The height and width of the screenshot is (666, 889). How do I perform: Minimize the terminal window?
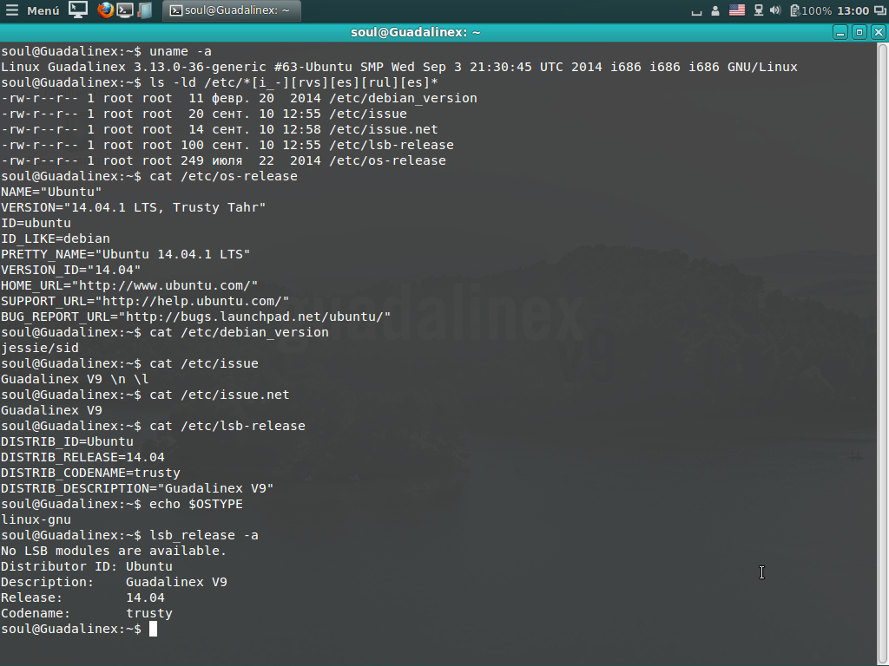click(x=840, y=32)
